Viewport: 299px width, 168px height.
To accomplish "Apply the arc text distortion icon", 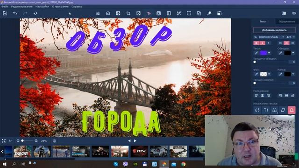I will (257, 110).
